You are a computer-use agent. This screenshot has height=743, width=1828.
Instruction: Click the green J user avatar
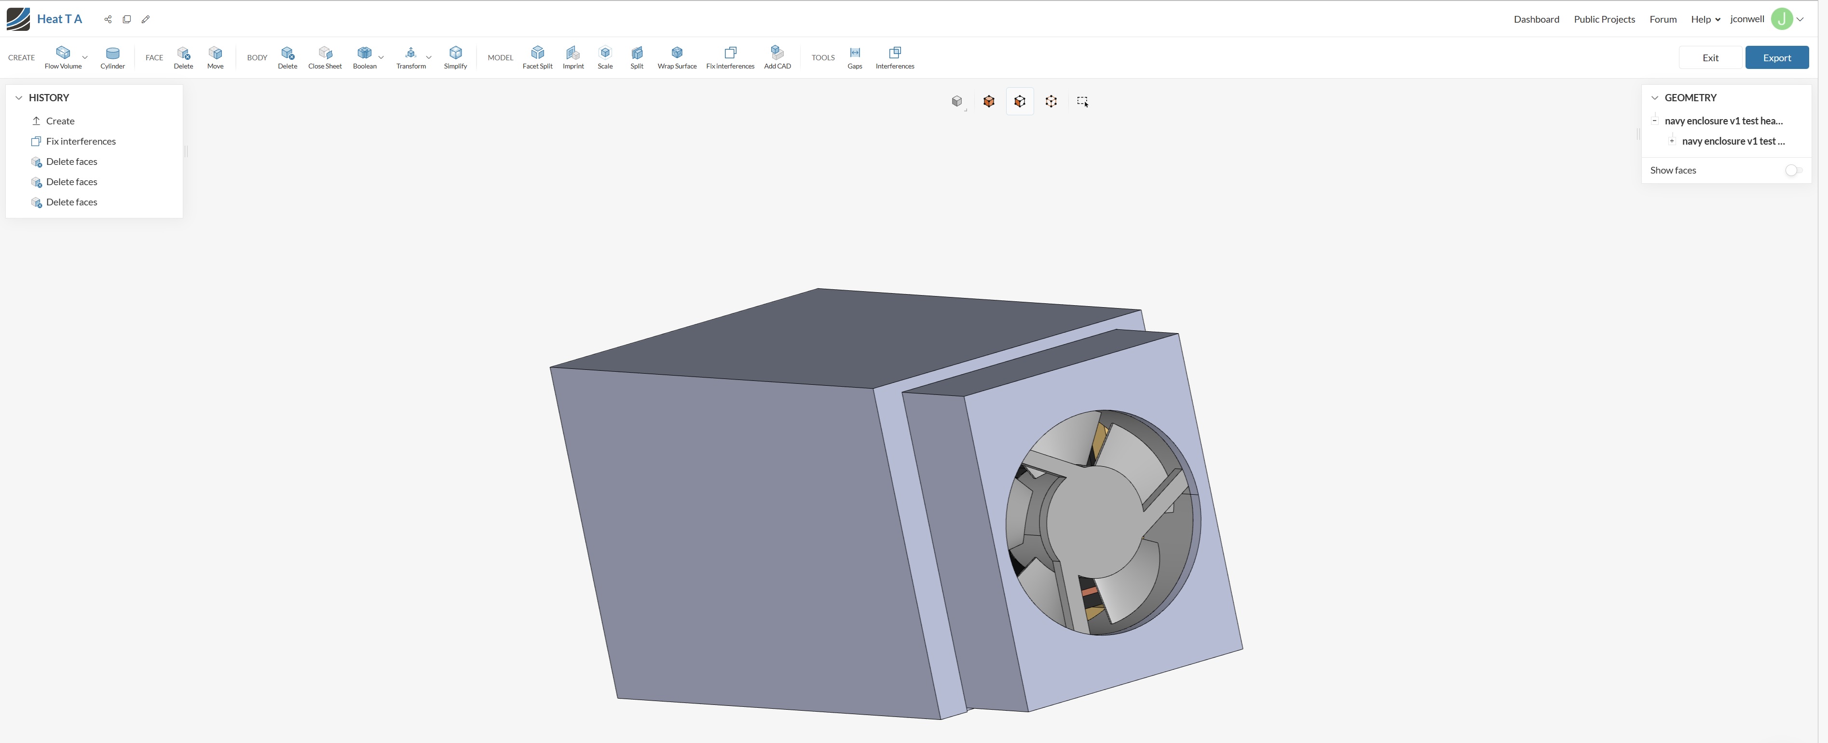1782,19
